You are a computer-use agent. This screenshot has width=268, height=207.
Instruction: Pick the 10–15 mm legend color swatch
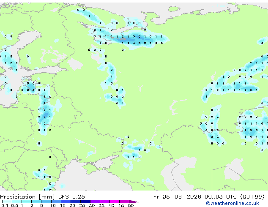pos(56,202)
